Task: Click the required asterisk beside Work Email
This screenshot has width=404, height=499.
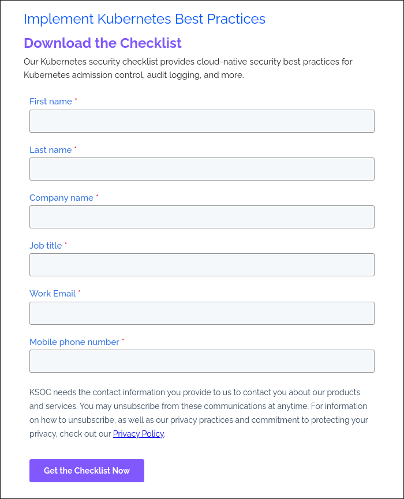Action: 80,291
